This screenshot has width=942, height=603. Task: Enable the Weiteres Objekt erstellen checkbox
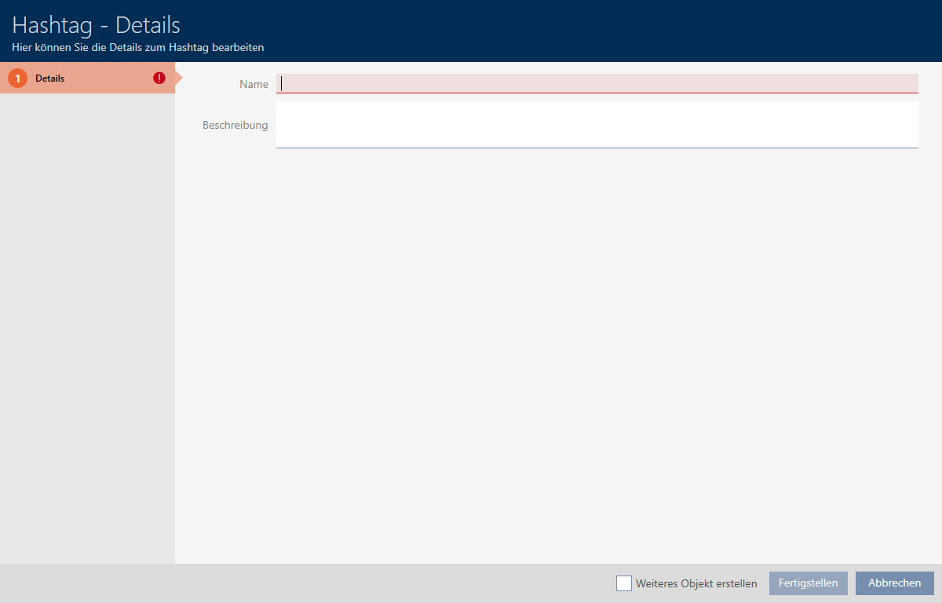click(624, 583)
